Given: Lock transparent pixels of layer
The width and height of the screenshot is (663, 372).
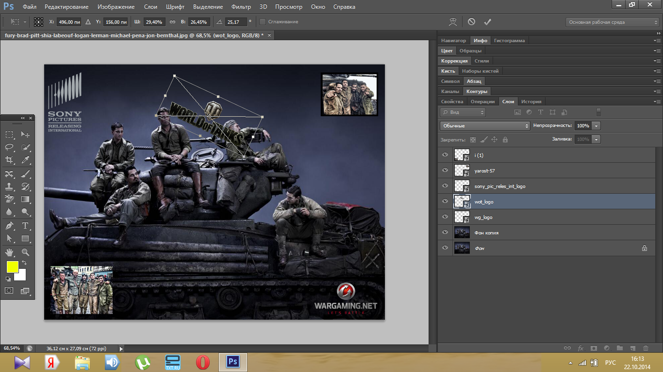Looking at the screenshot, I should pyautogui.click(x=473, y=139).
